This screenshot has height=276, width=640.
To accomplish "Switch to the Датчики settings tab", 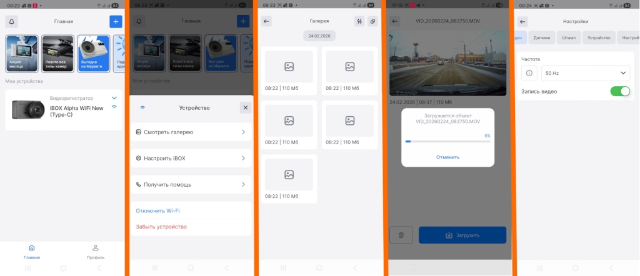I will pos(542,38).
